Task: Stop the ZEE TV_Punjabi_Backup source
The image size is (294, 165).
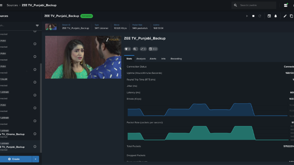Action: pos(253,16)
